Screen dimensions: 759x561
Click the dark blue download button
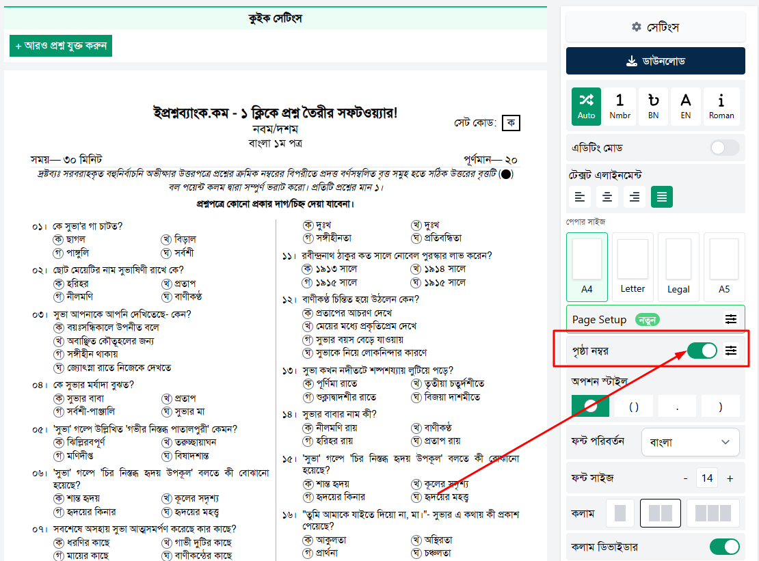(x=656, y=61)
